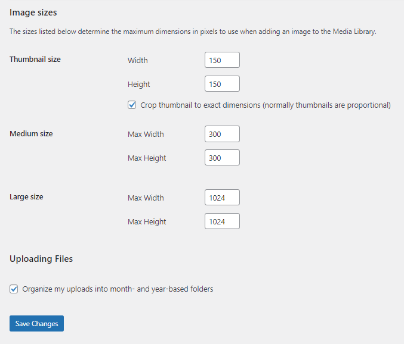Focus the Medium size Max Width field
The height and width of the screenshot is (344, 404).
(x=222, y=134)
